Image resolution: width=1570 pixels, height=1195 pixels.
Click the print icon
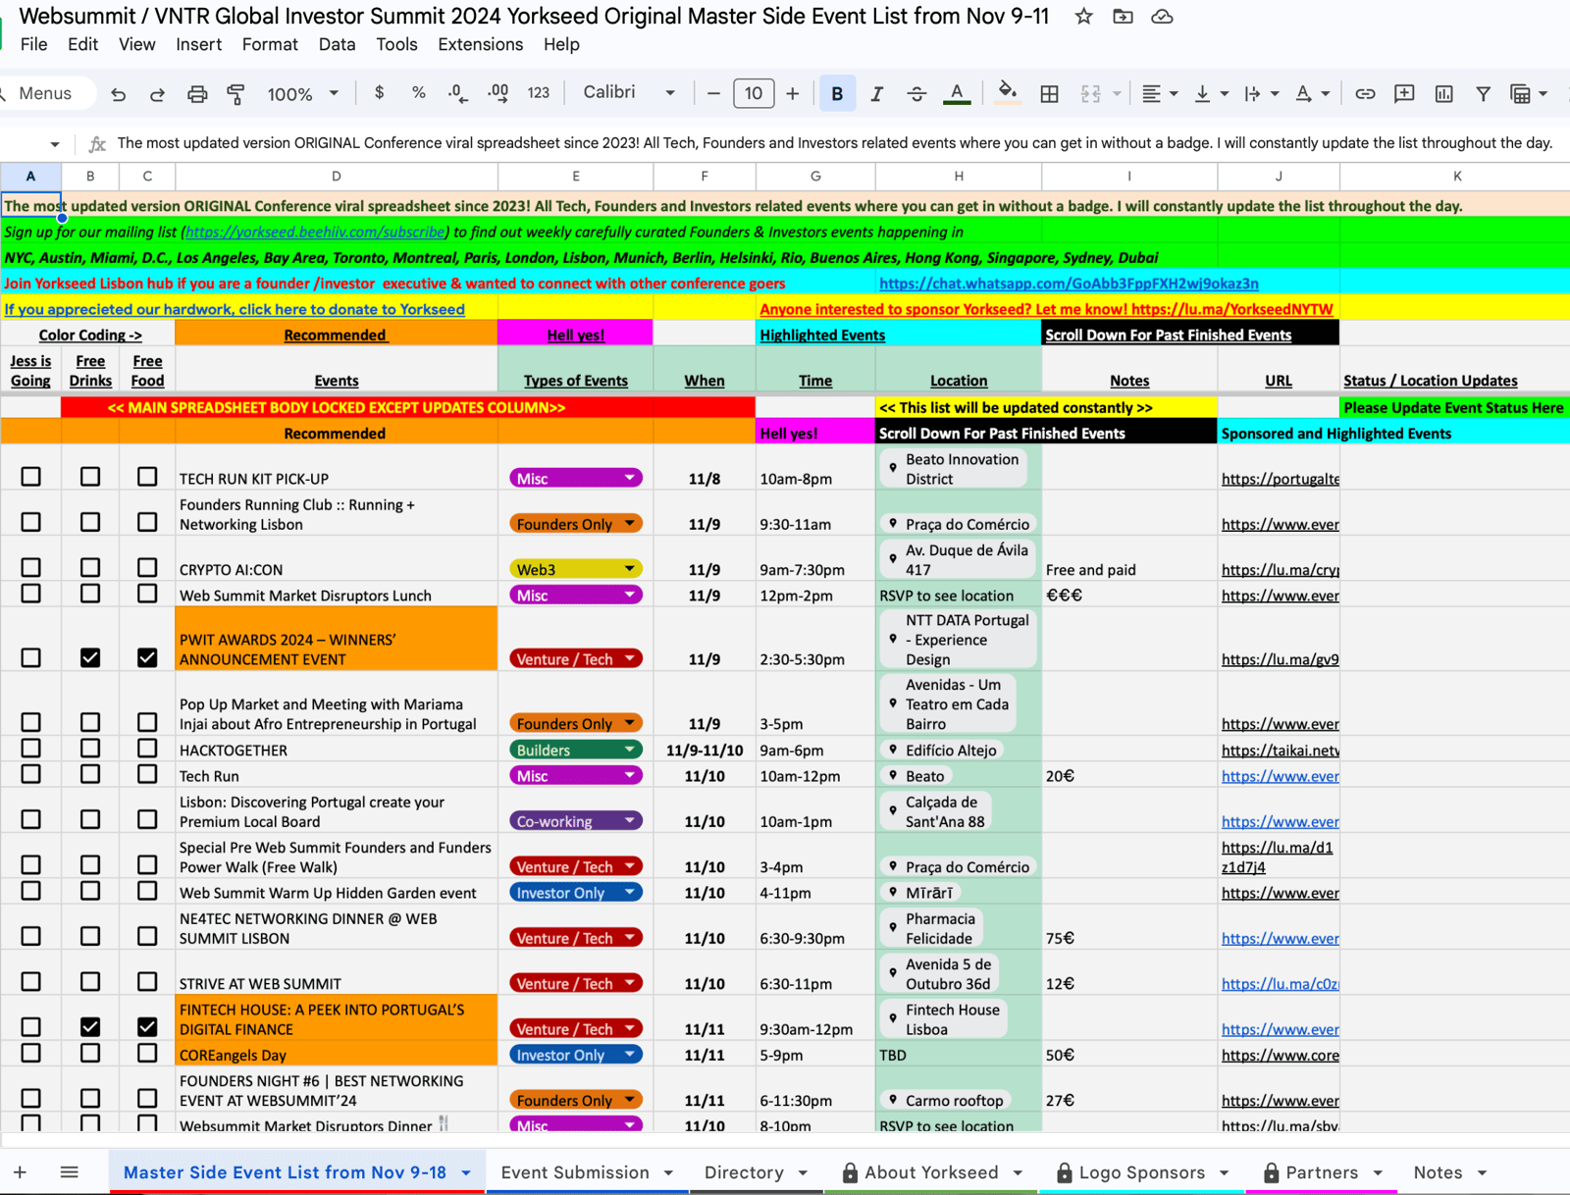197,94
